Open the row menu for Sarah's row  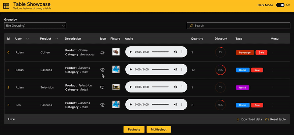273,70
